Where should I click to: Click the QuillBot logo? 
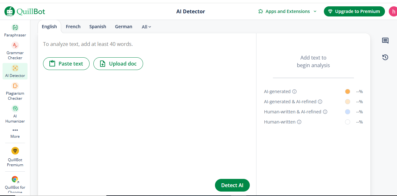(25, 11)
